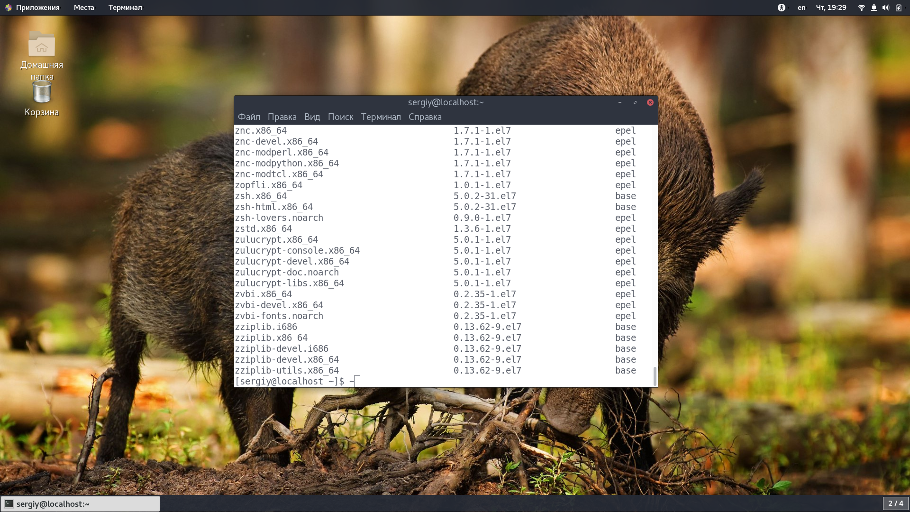910x512 pixels.
Task: Click version 5.0.2-31.el7 of zsh.x86_64
Action: 485,196
